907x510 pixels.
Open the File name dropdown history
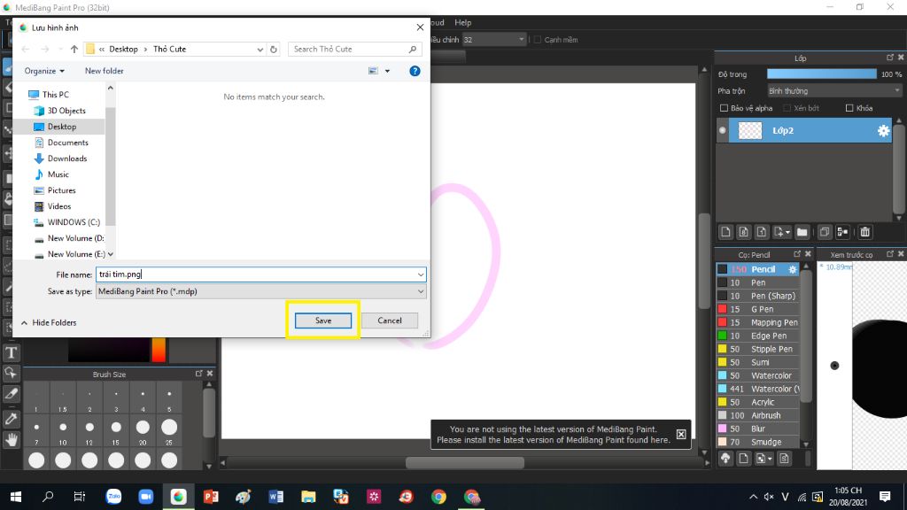click(421, 274)
